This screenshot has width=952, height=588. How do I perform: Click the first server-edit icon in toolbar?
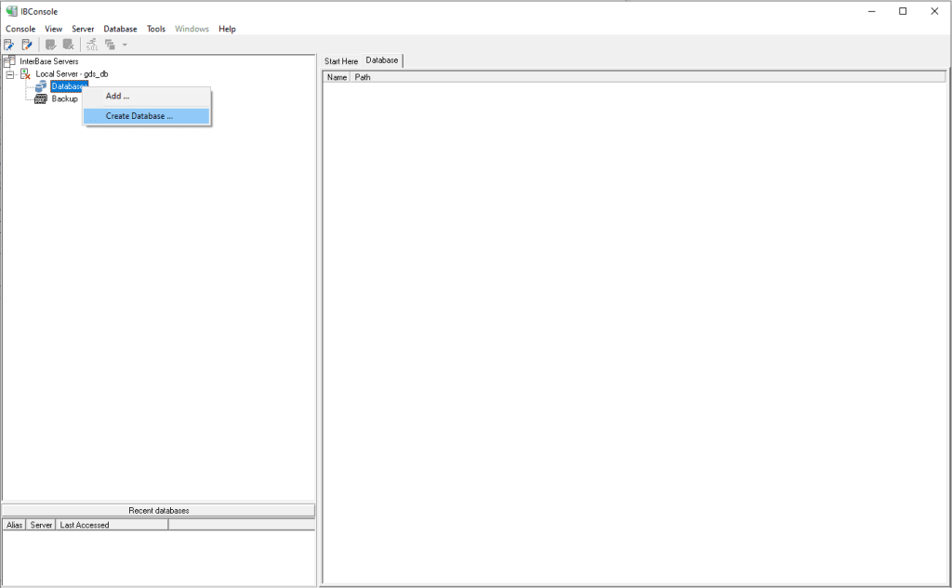[8, 45]
